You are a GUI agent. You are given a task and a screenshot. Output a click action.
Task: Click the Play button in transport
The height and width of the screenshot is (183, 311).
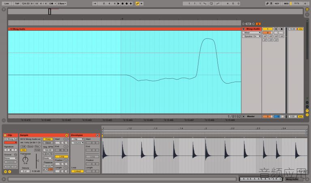(118, 4)
